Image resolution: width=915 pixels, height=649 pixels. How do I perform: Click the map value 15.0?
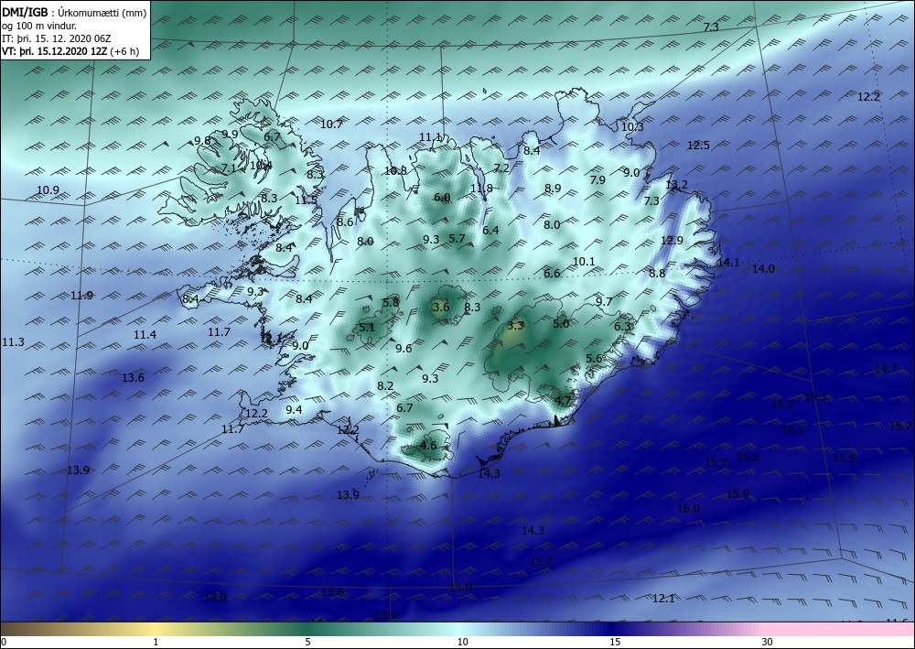pos(215,597)
